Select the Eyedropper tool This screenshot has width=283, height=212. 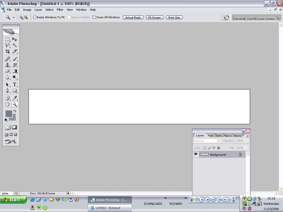click(x=15, y=98)
